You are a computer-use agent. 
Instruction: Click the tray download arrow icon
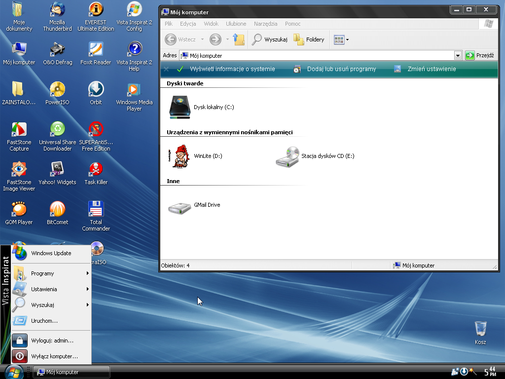pyautogui.click(x=464, y=372)
